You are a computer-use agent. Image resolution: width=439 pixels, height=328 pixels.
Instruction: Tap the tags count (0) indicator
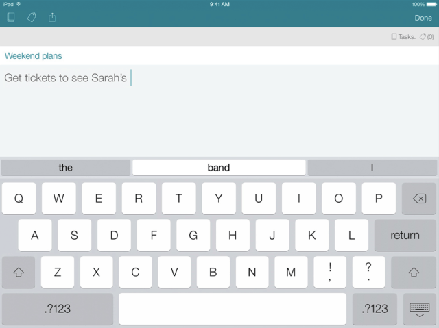tap(427, 36)
